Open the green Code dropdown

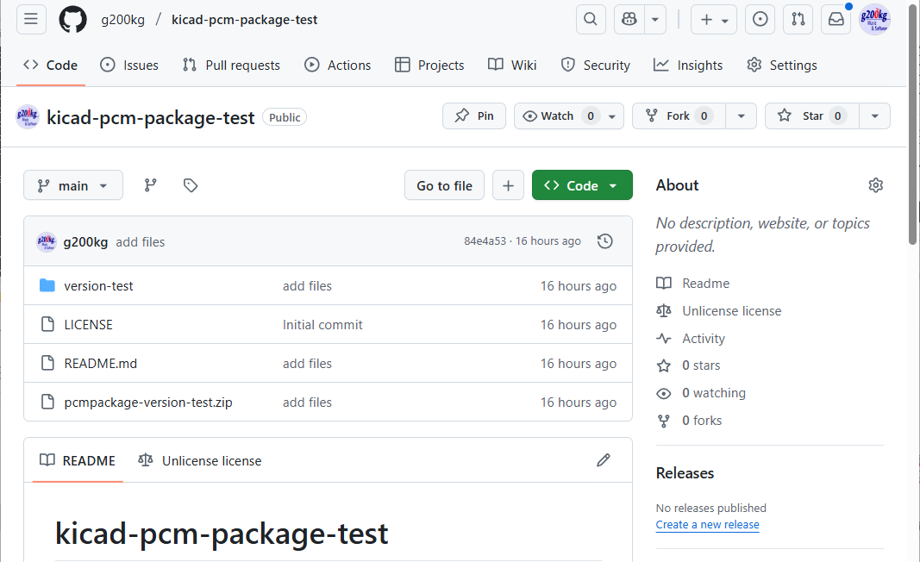coord(582,185)
